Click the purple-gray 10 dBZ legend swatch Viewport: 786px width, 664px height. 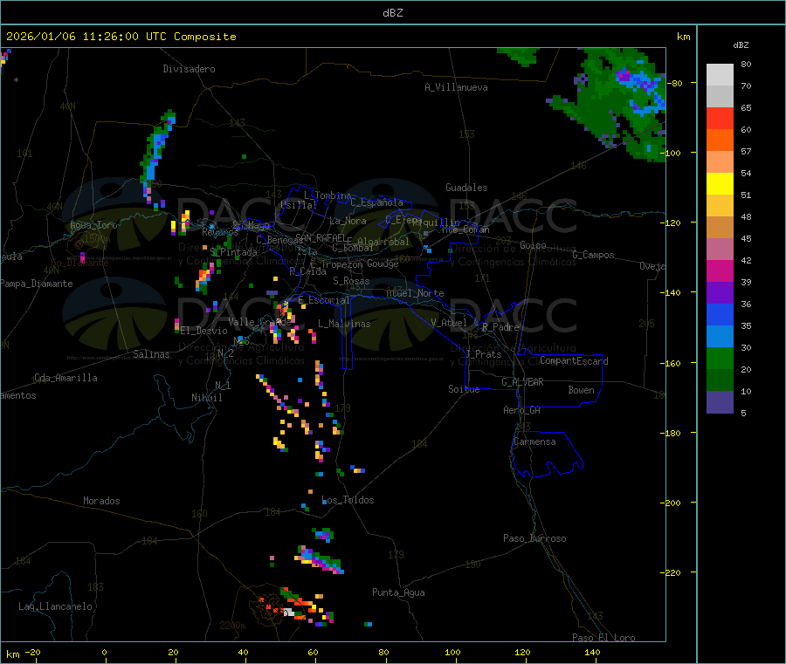pos(720,402)
